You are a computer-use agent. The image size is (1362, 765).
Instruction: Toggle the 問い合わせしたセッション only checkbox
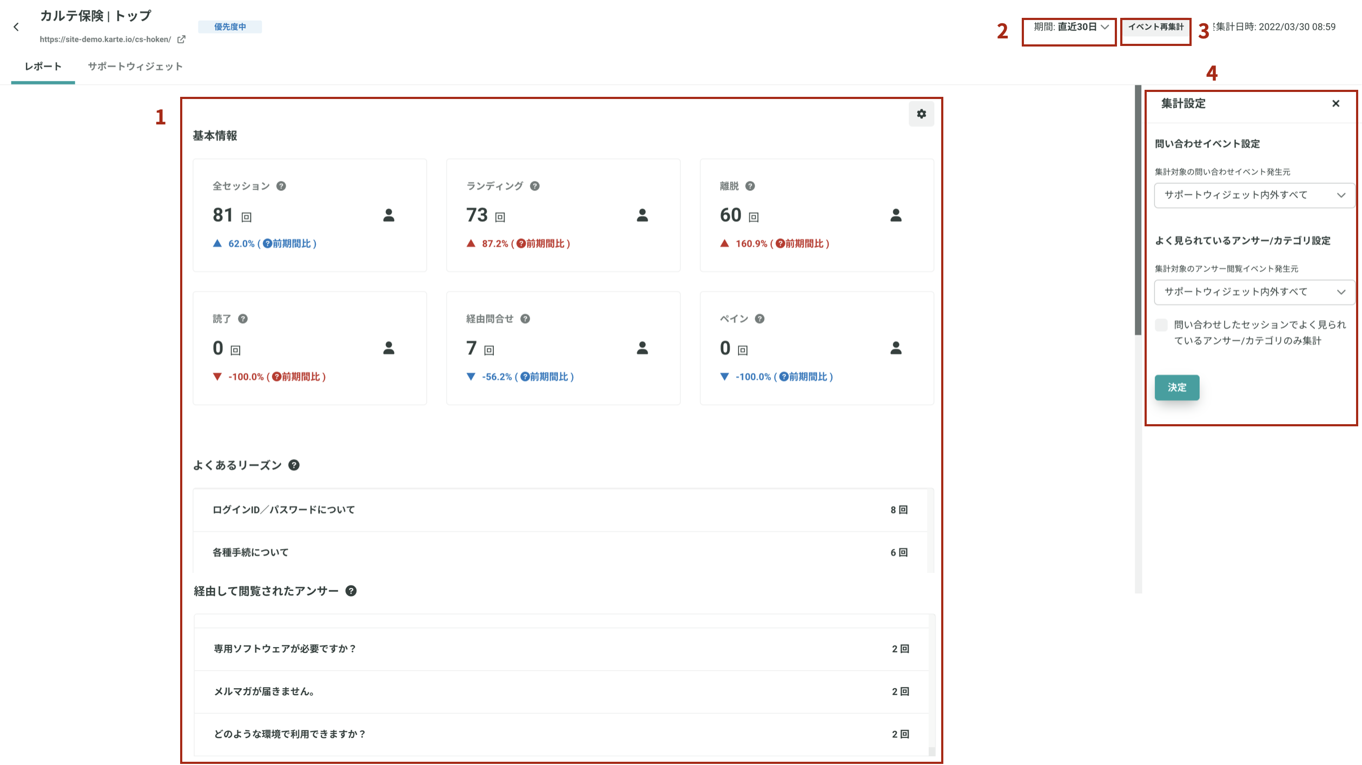pos(1161,325)
